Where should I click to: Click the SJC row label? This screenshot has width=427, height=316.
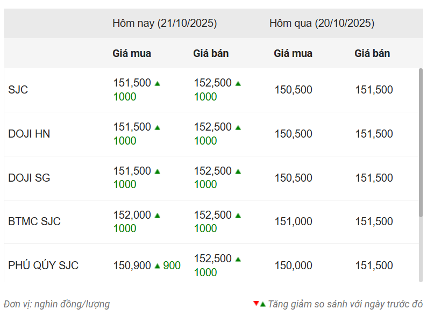[x=18, y=90]
